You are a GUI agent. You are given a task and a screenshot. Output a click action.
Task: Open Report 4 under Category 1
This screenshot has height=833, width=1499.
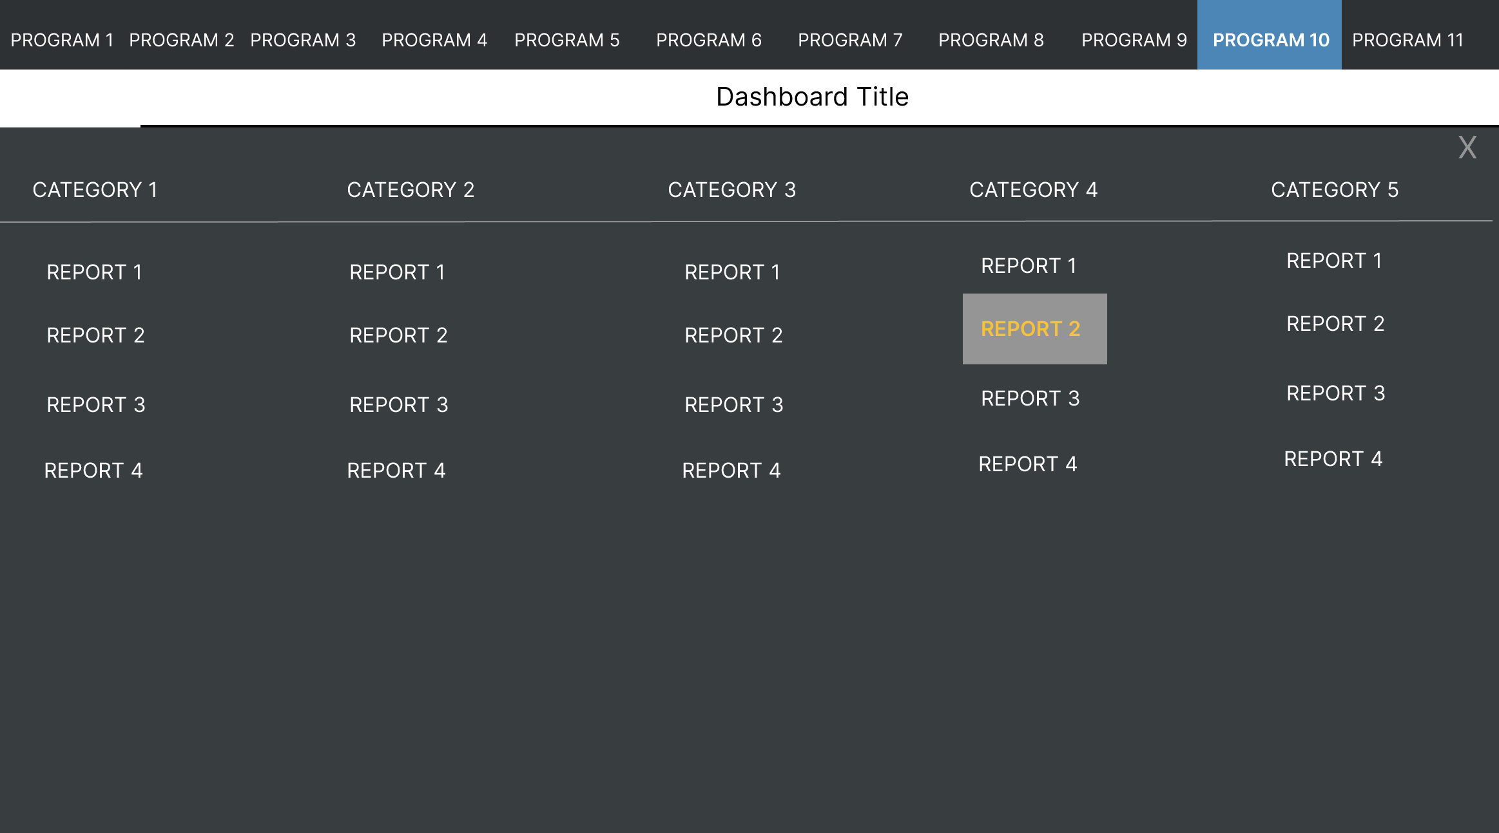coord(93,471)
